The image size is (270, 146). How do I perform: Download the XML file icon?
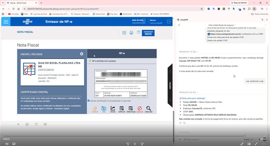[x=104, y=109]
